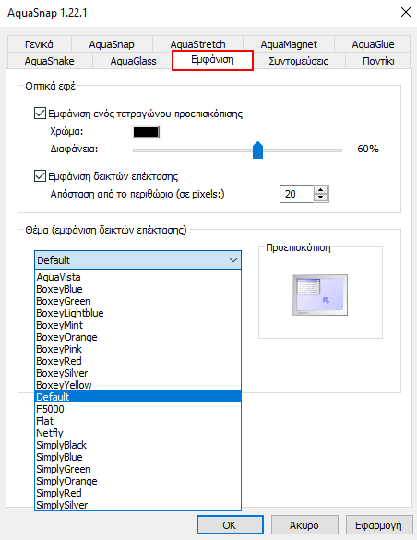The image size is (417, 540).
Task: Click the Εφαρμογή apply button
Action: [379, 525]
